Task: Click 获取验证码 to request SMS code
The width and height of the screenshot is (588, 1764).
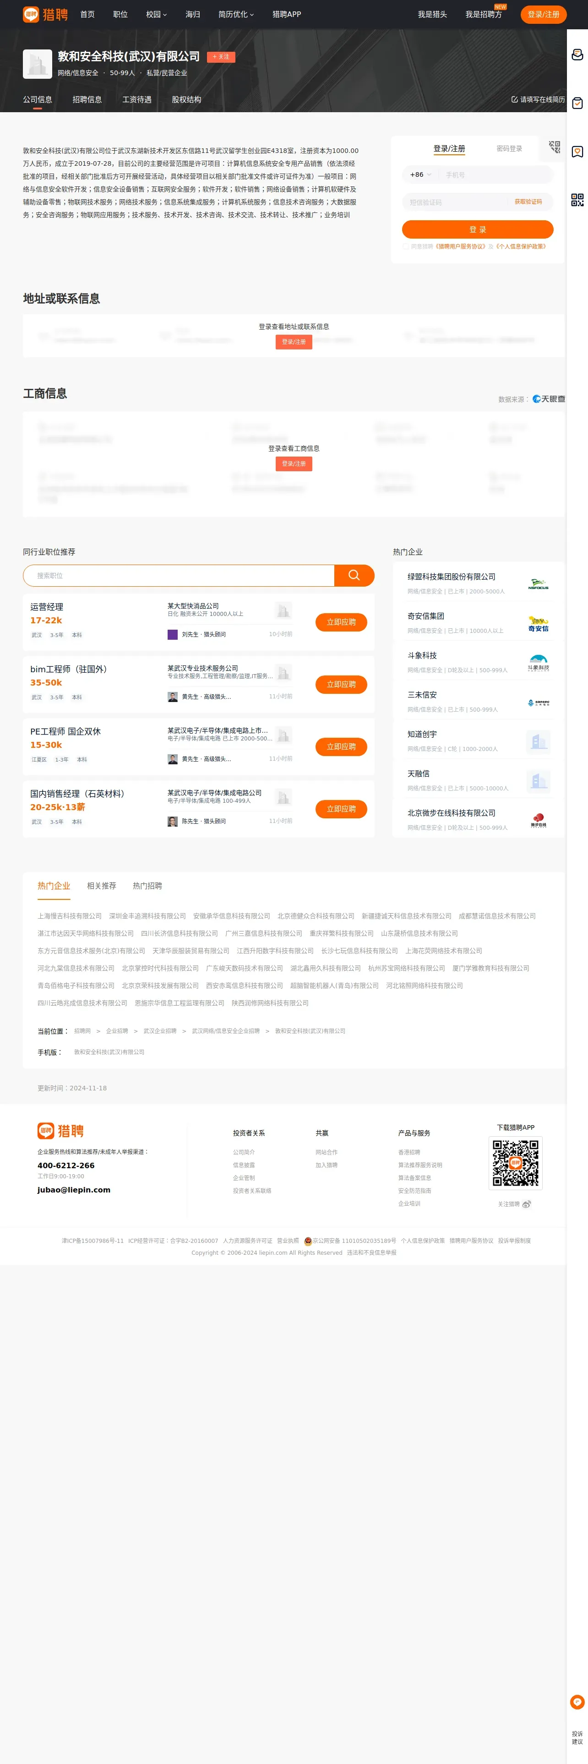Action: click(528, 202)
